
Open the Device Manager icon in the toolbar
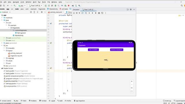pos(76,5)
